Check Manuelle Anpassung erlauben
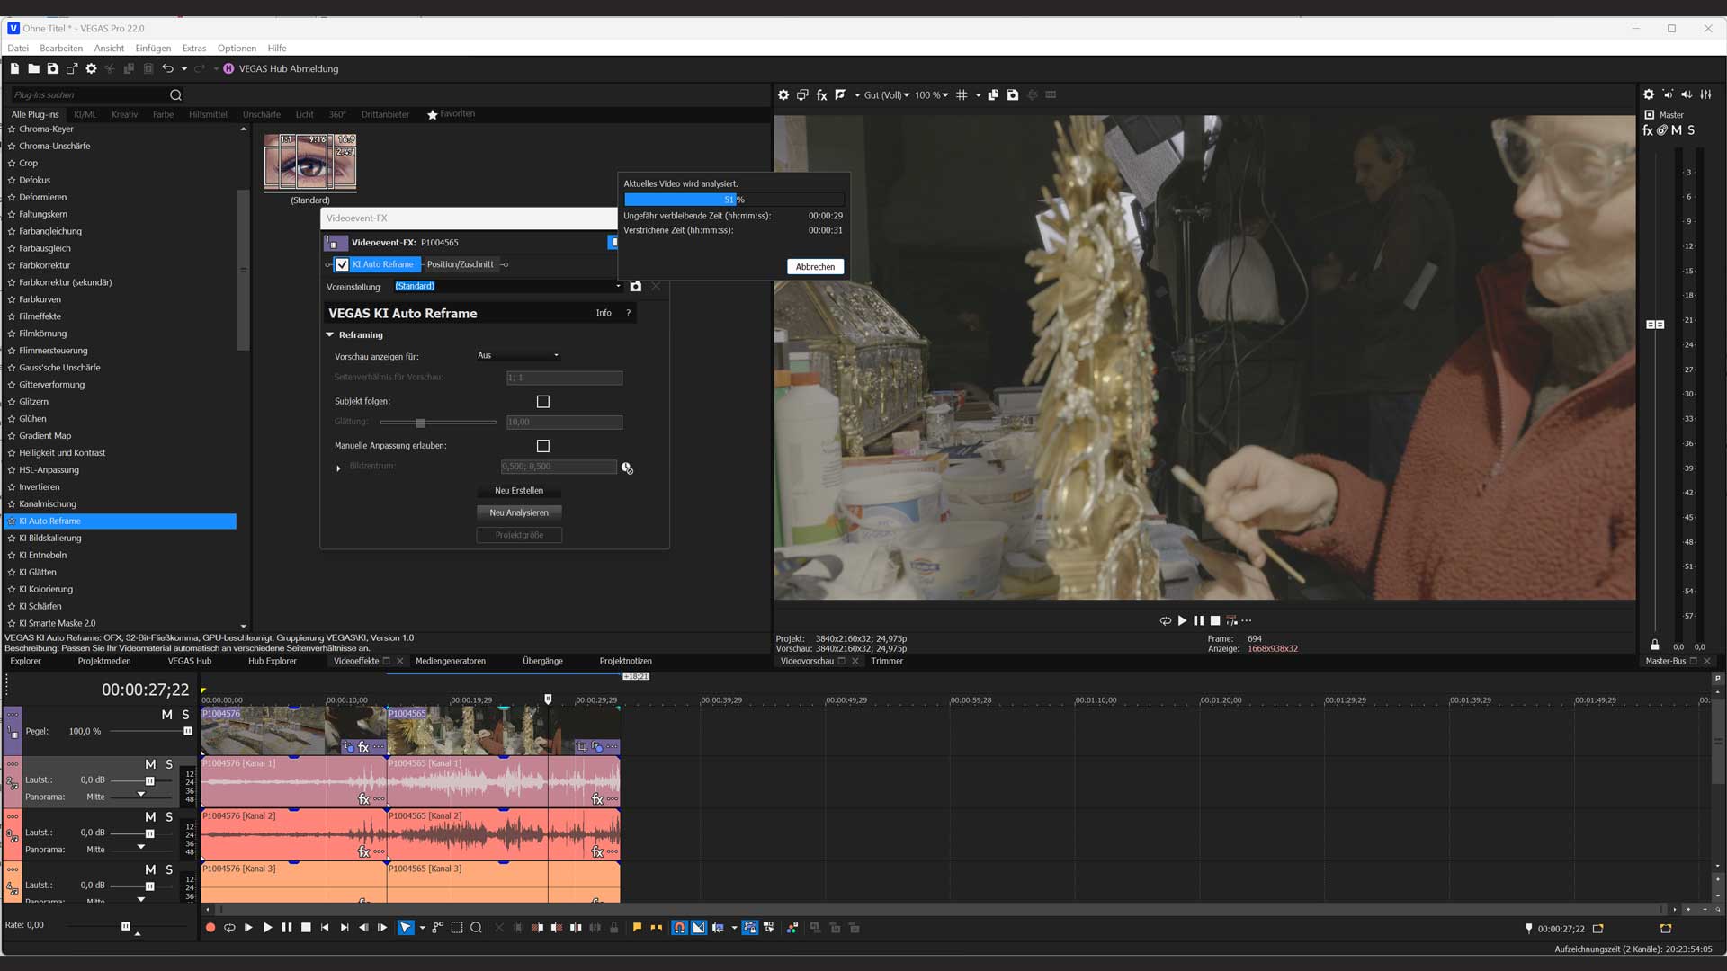This screenshot has height=971, width=1727. (542, 446)
